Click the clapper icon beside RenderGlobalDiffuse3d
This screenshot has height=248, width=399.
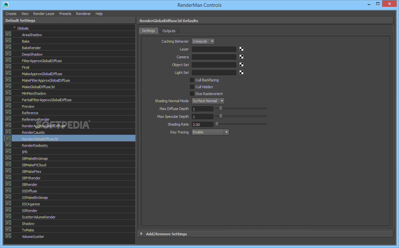pyautogui.click(x=8, y=138)
